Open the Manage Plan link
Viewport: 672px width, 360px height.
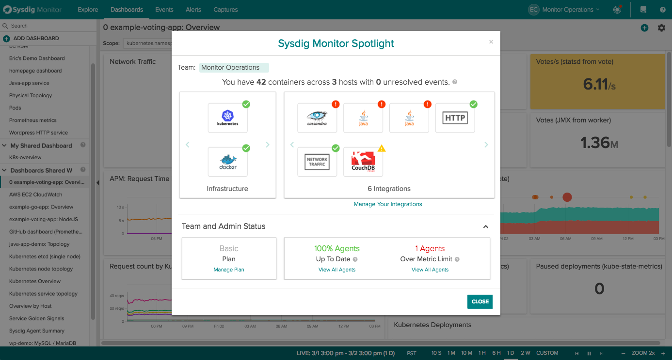[229, 270]
